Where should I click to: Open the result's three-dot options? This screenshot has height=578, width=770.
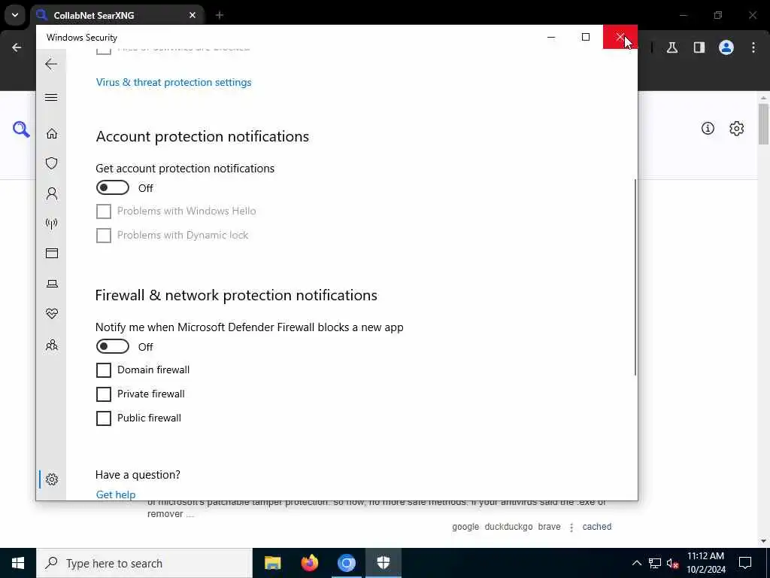click(x=571, y=527)
